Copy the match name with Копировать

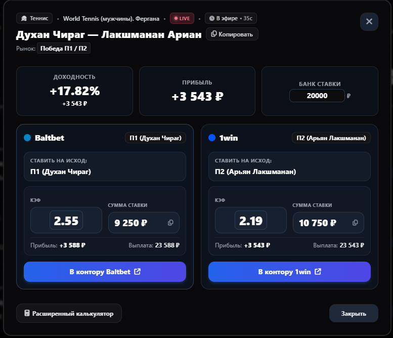coord(232,34)
